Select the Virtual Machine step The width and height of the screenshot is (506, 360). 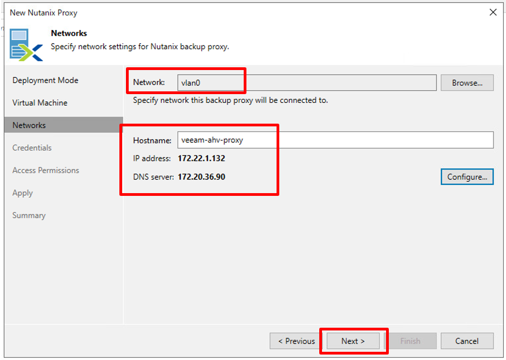(40, 103)
